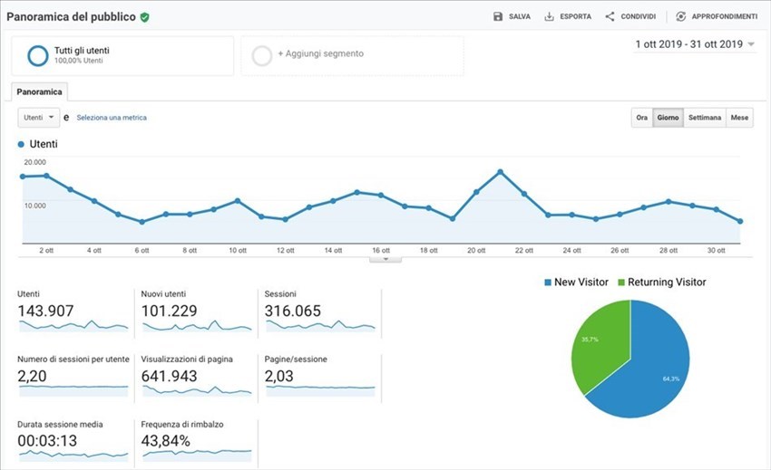The height and width of the screenshot is (470, 771).
Task: Click the blue Utenti legend dot
Action: 21,144
